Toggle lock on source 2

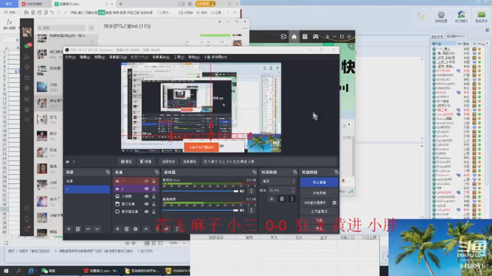(x=154, y=189)
